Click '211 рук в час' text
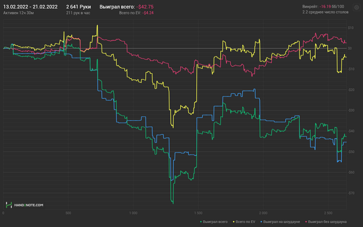Viewport: 363px width, 227px height. tap(78, 13)
